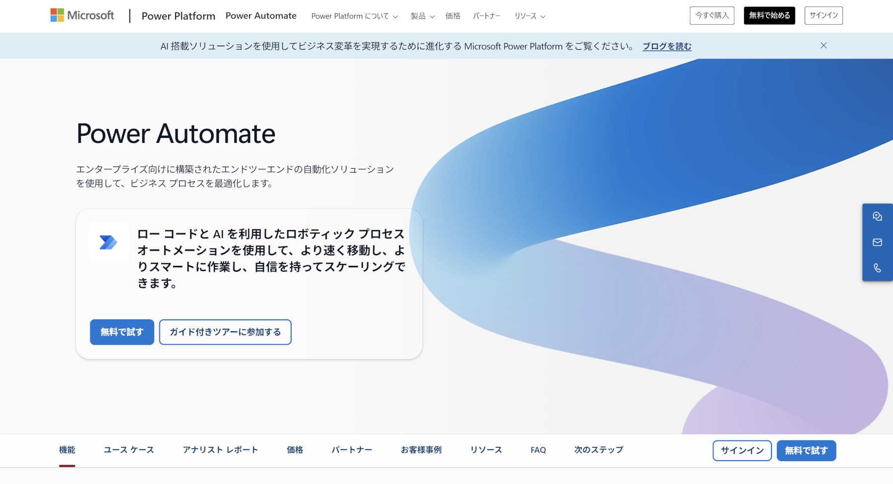
Task: Dismiss the announcement banner with X
Action: coord(824,46)
